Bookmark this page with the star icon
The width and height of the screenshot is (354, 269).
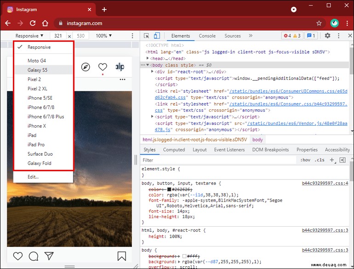click(319, 23)
